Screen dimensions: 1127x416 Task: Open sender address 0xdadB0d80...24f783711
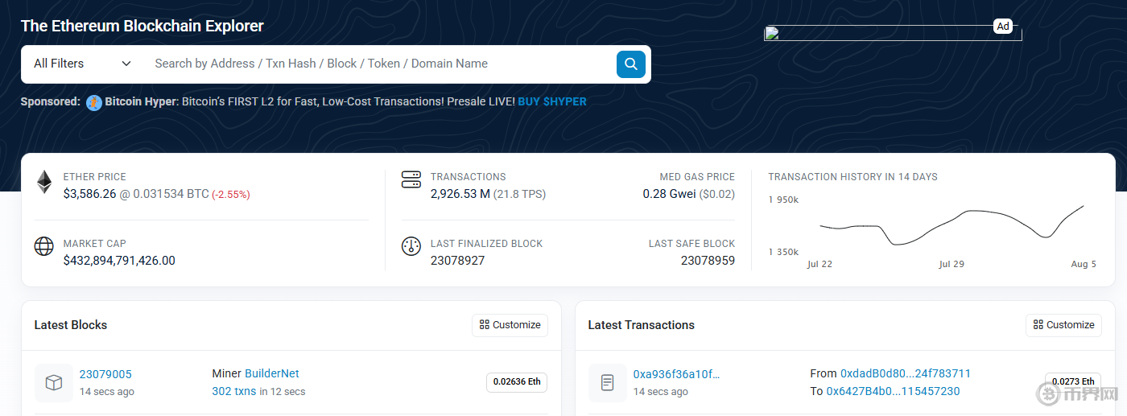[905, 373]
